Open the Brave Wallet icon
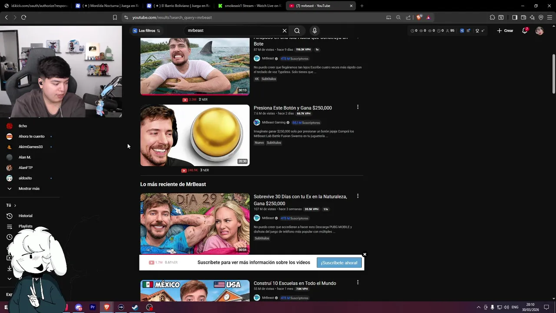This screenshot has height=313, width=556. tap(523, 17)
